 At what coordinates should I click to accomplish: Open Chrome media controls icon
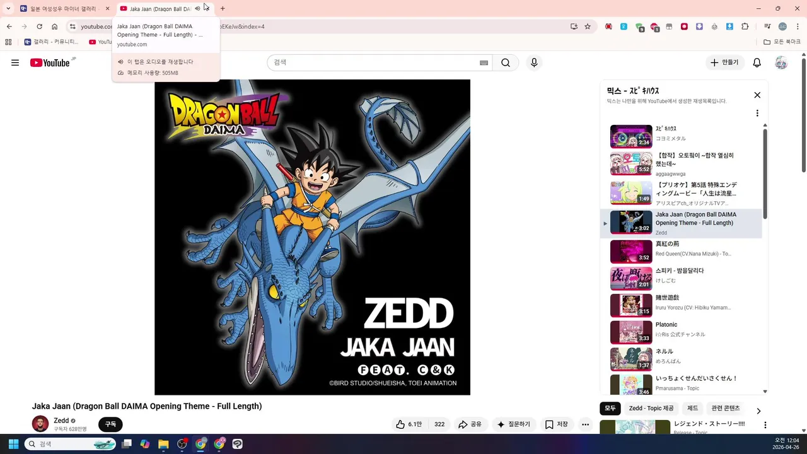click(767, 26)
